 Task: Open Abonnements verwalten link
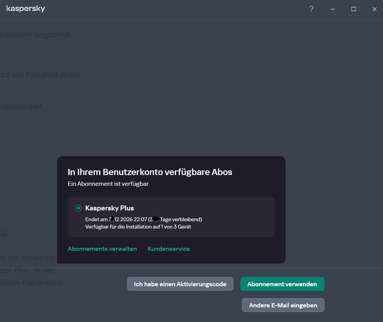pos(102,249)
